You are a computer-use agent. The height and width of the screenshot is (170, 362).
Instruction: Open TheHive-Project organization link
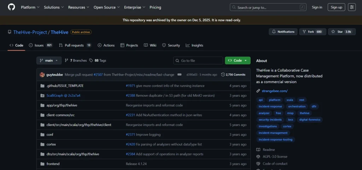click(30, 32)
